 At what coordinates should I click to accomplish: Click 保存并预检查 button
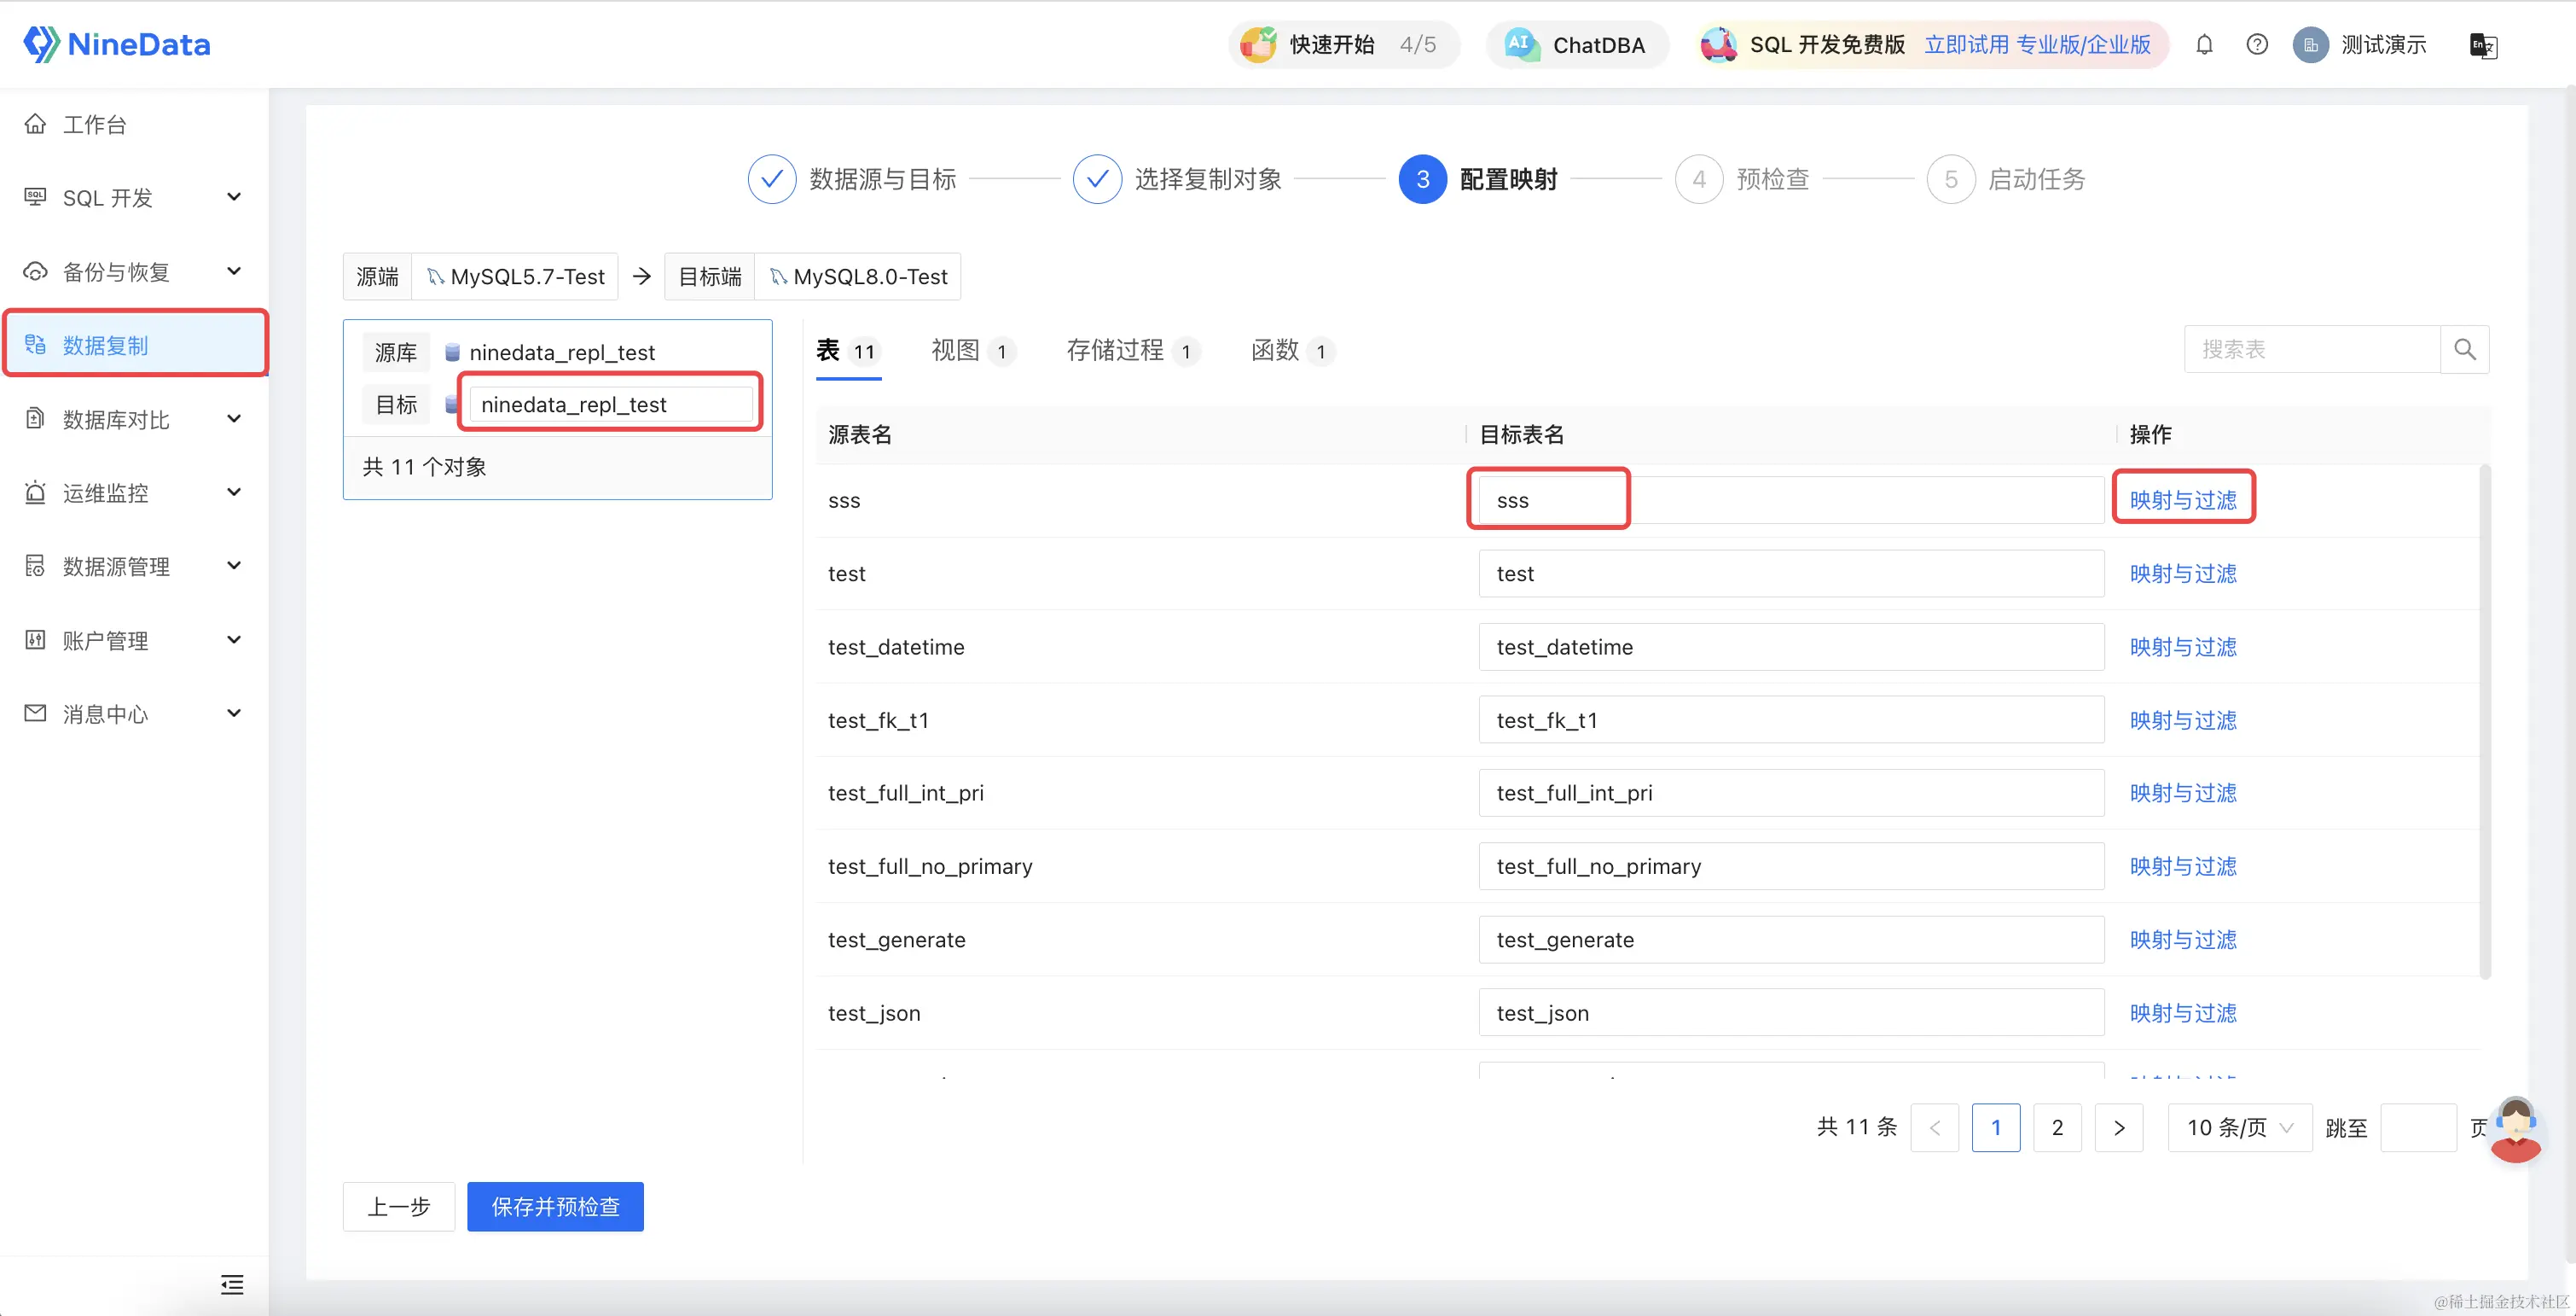pos(555,1207)
